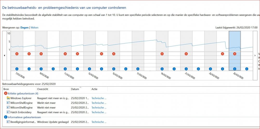Select the Windows Explorer row name

(x=21, y=98)
